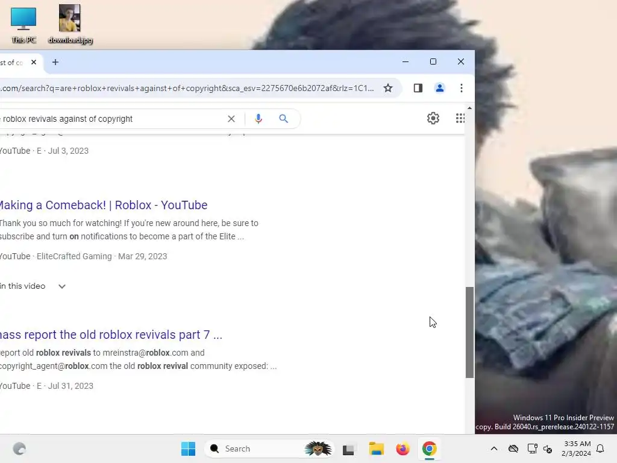Open File Explorer from taskbar
Image resolution: width=617 pixels, height=463 pixels.
[376, 449]
